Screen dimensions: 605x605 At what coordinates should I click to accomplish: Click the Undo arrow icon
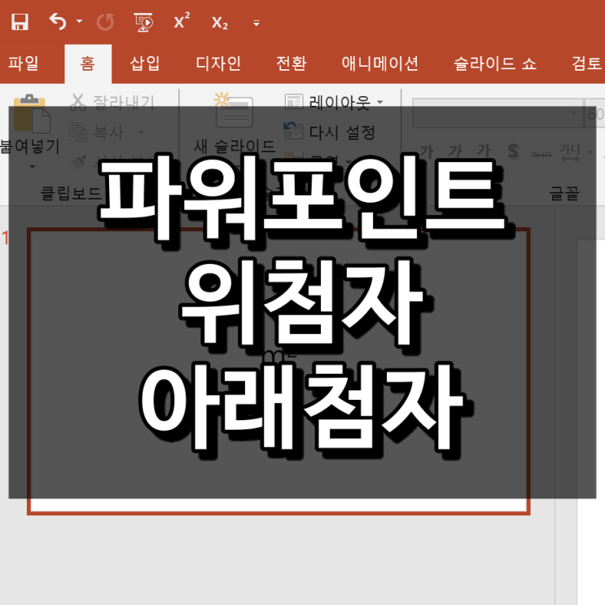point(58,22)
